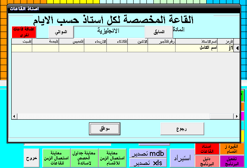
Task: Click purple تفعيل البرنامج button
Action: click(x=232, y=161)
